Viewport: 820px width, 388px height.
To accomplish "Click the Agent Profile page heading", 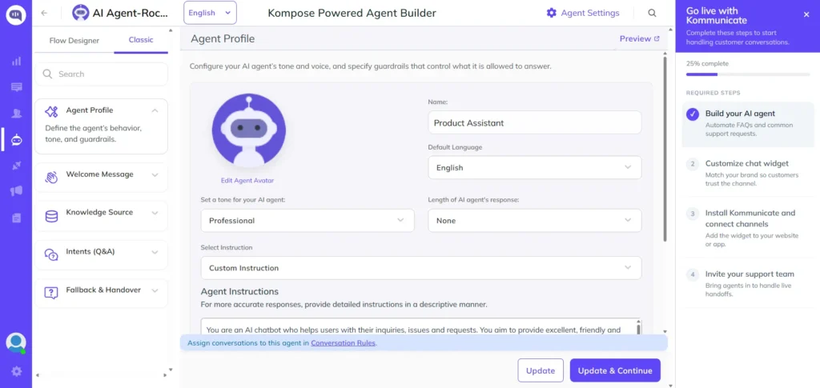I will pyautogui.click(x=223, y=38).
